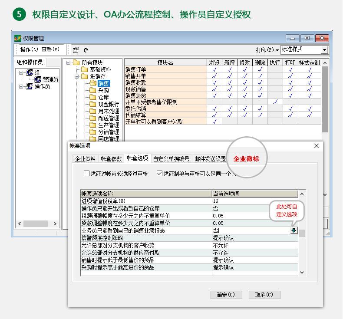This screenshot has height=319, width=343.
Task: Open the 标准样式 style dropdown
Action: [x=324, y=50]
